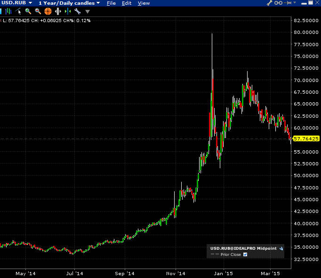Click the small red x beside L: 57.76425
The height and width of the screenshot is (278, 321).
click(x=1, y=20)
